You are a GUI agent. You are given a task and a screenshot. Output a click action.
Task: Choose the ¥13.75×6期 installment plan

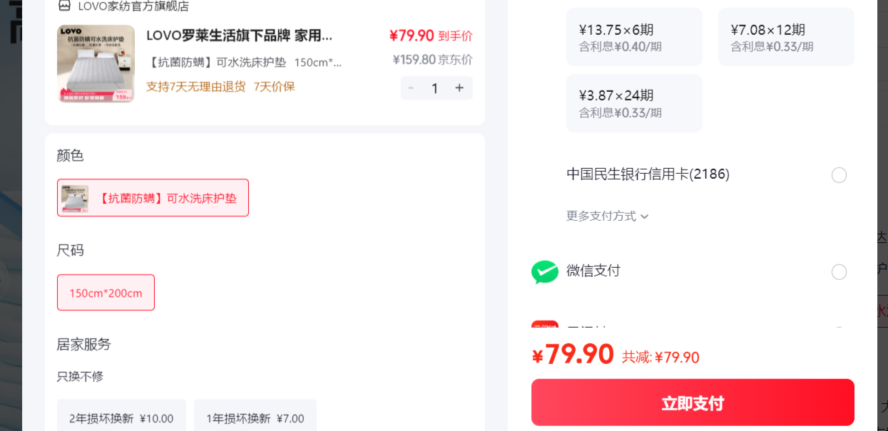(x=634, y=37)
